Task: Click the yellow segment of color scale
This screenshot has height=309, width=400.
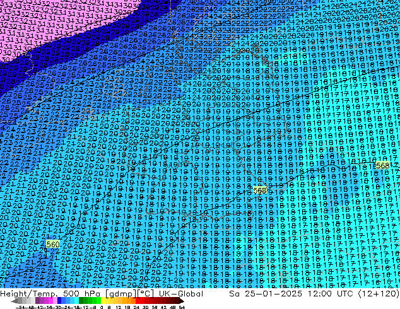Action: point(103,301)
